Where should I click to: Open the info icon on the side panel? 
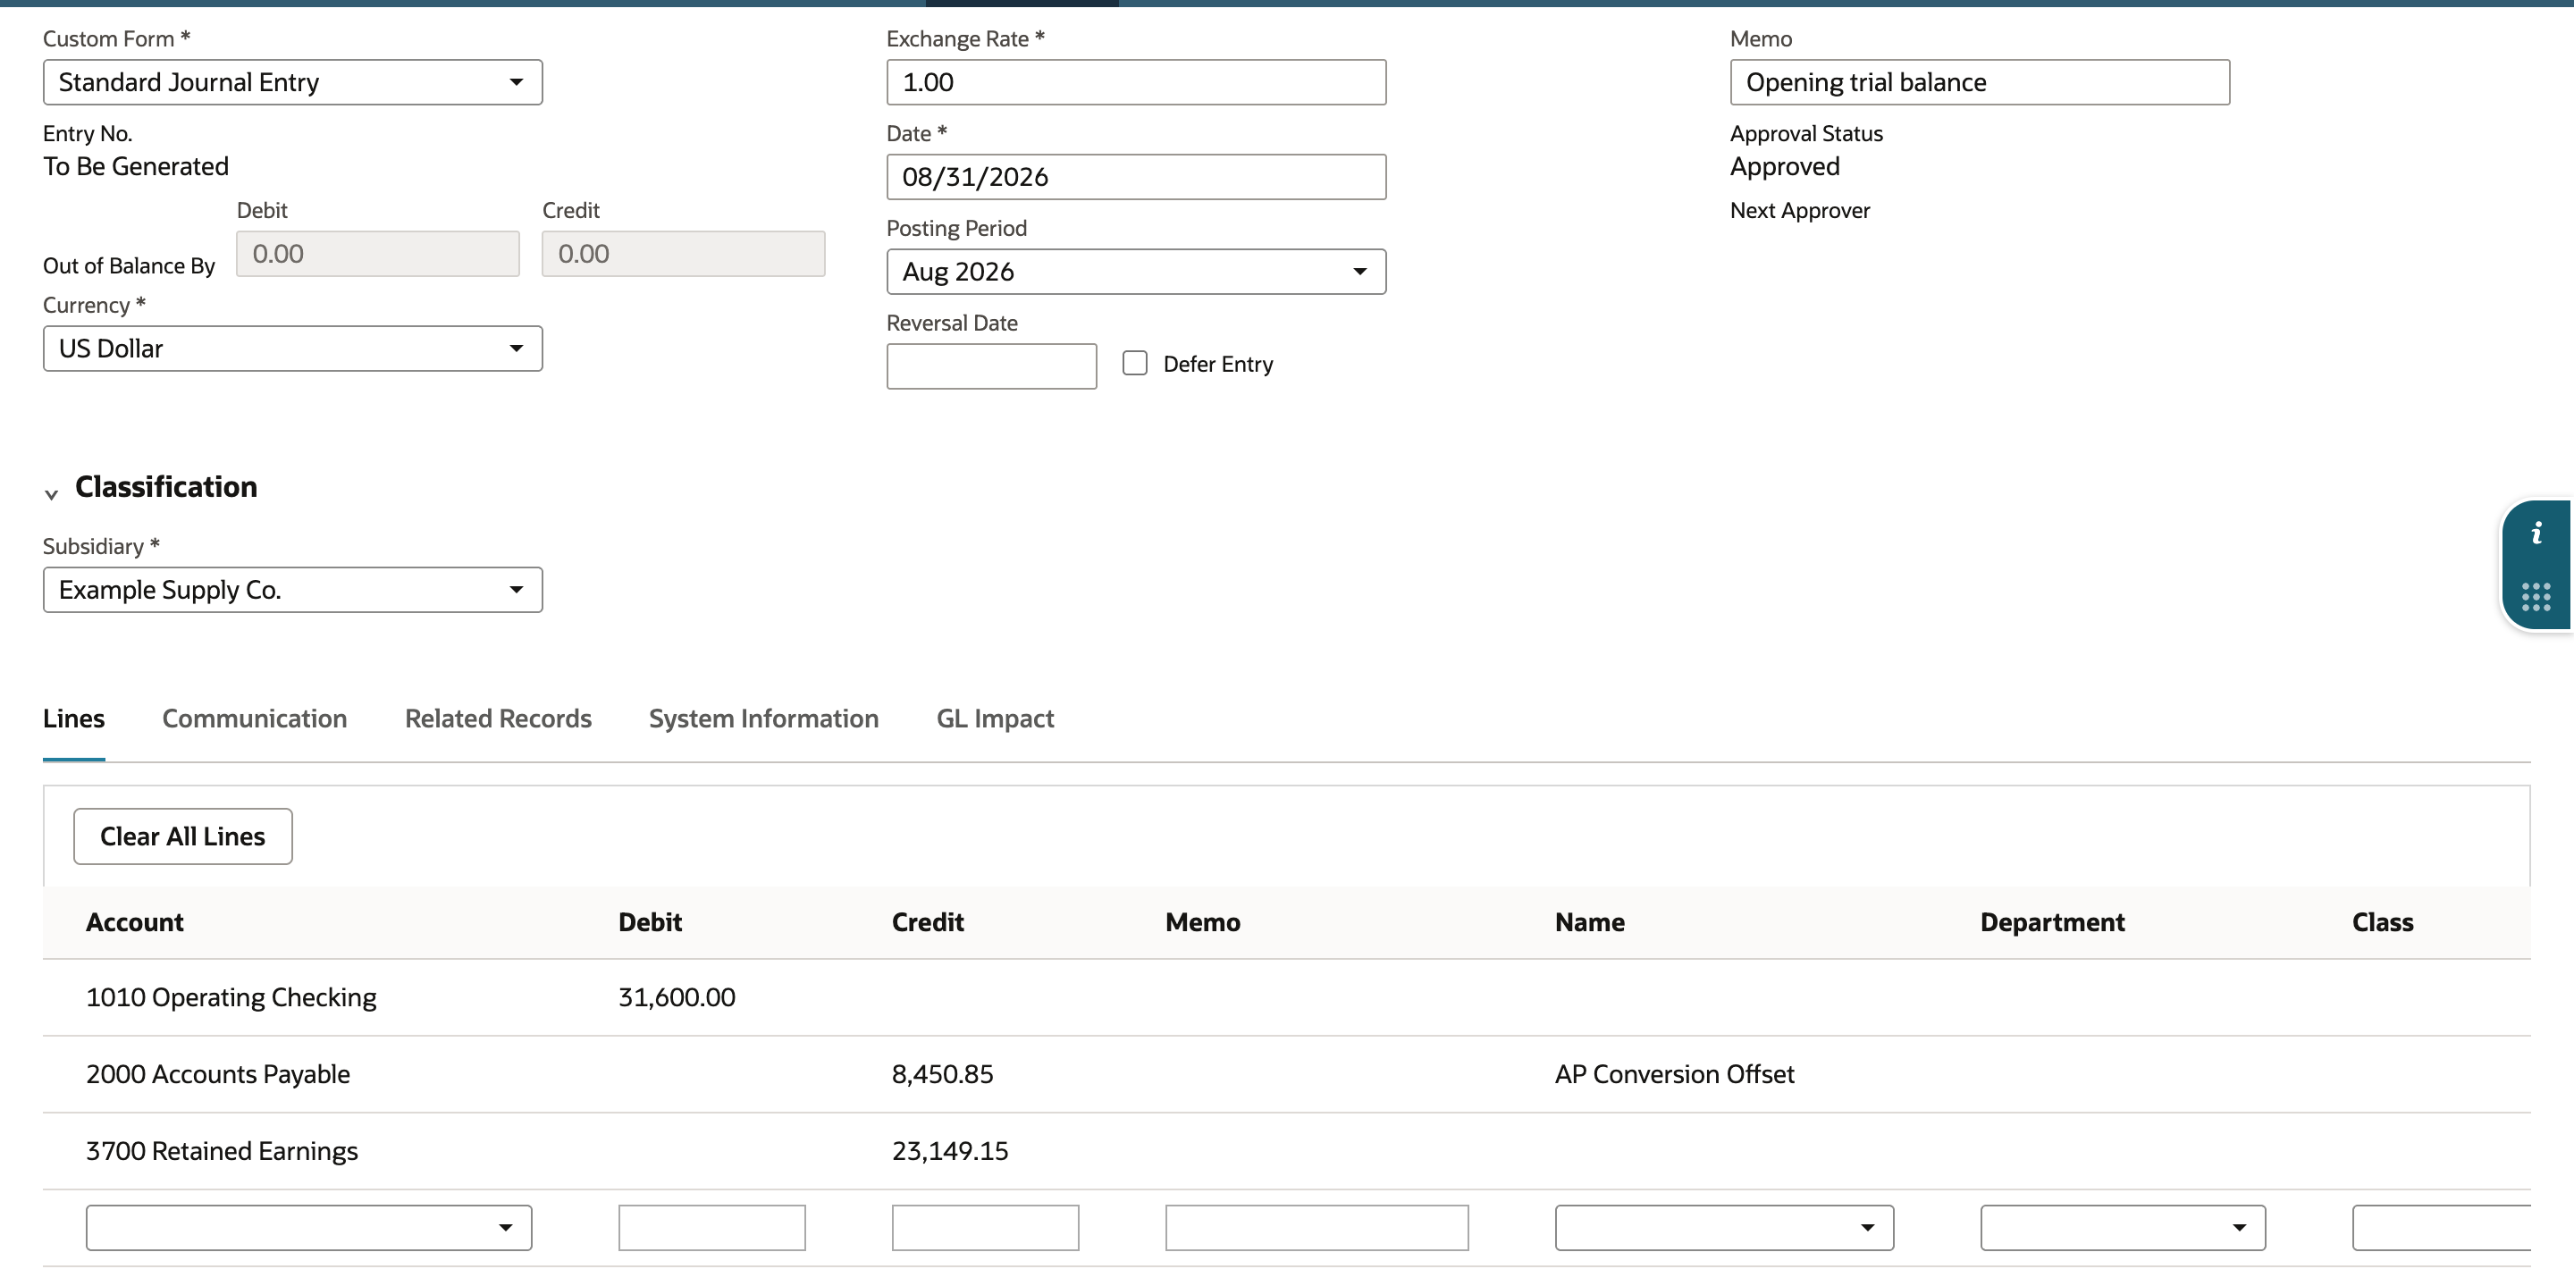(2536, 534)
